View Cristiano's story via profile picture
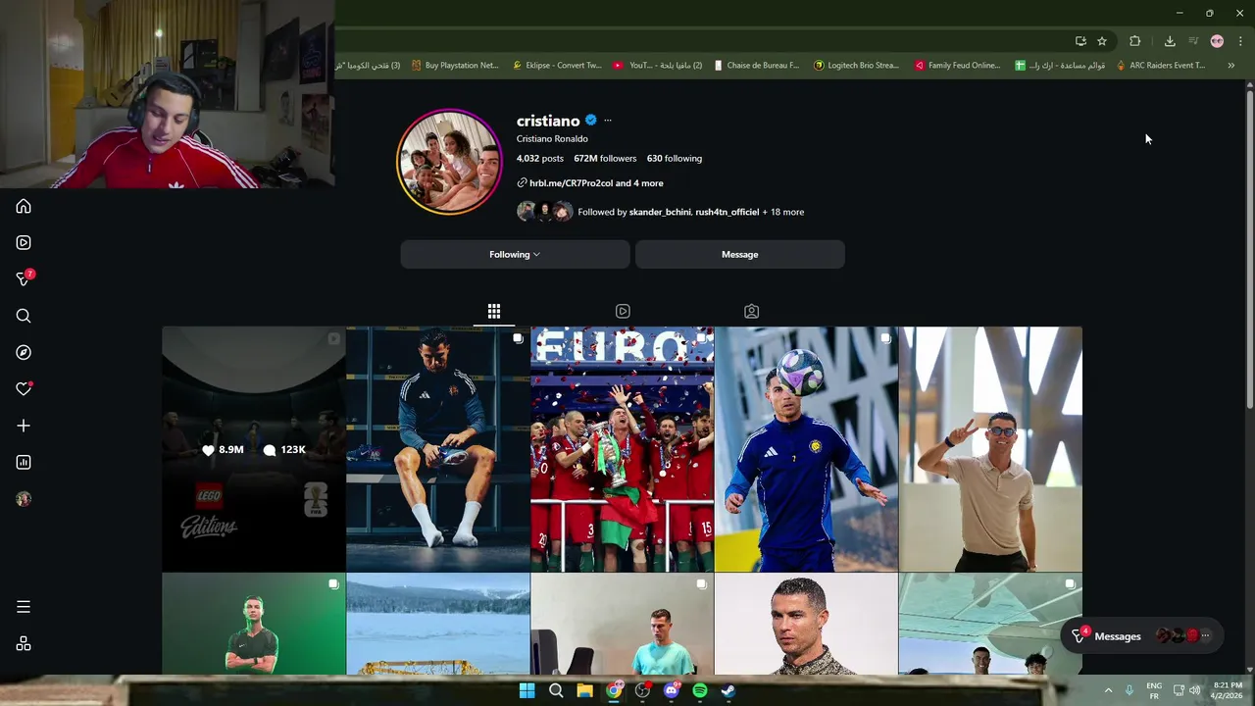This screenshot has width=1255, height=706. coord(449,162)
